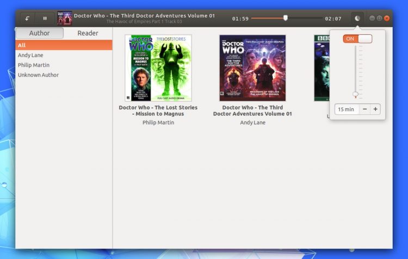Close the window with the red button
Screen dimensions: 408x259
click(387, 18)
